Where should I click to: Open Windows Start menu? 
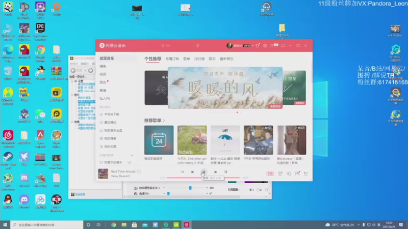click(x=5, y=225)
